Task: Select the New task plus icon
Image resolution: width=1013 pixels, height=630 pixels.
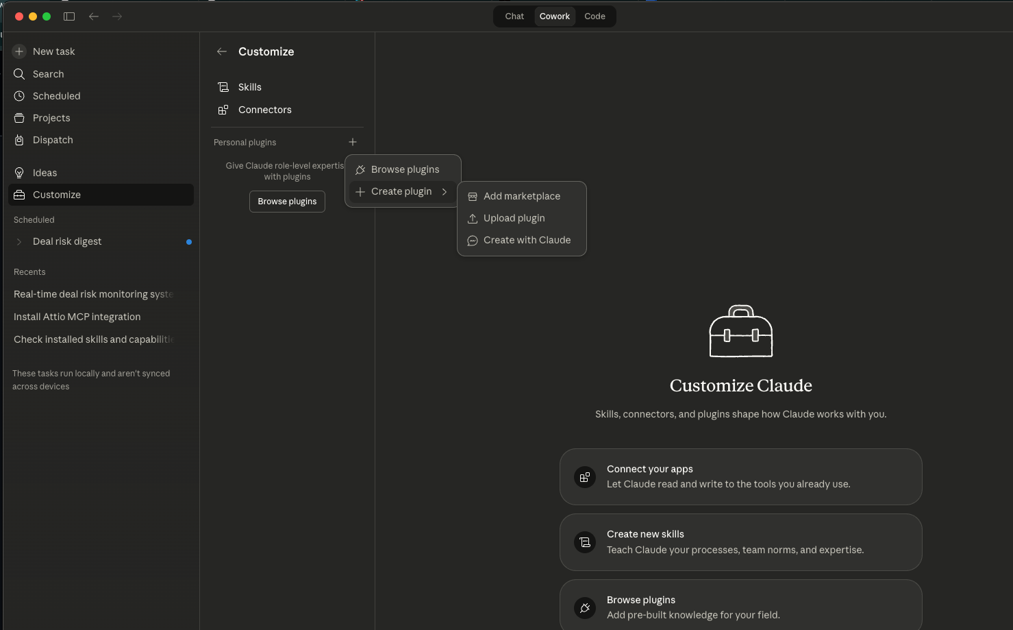Action: pyautogui.click(x=18, y=51)
